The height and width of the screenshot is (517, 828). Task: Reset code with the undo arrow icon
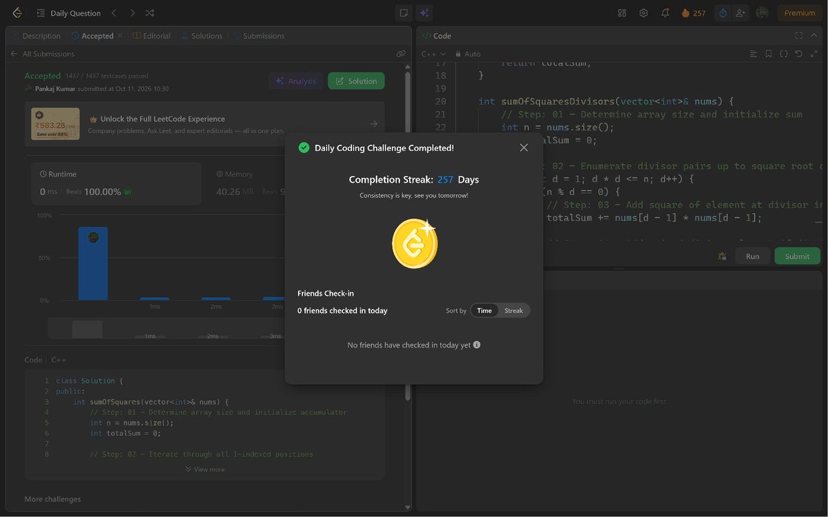tap(799, 54)
